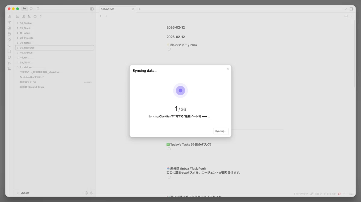Screen dimensions: 361x202
Task: Open quick switcher ribbon icon
Action: coord(9,16)
